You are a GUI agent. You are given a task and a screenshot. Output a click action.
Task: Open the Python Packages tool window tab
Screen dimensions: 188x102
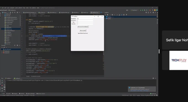tap(30, 94)
